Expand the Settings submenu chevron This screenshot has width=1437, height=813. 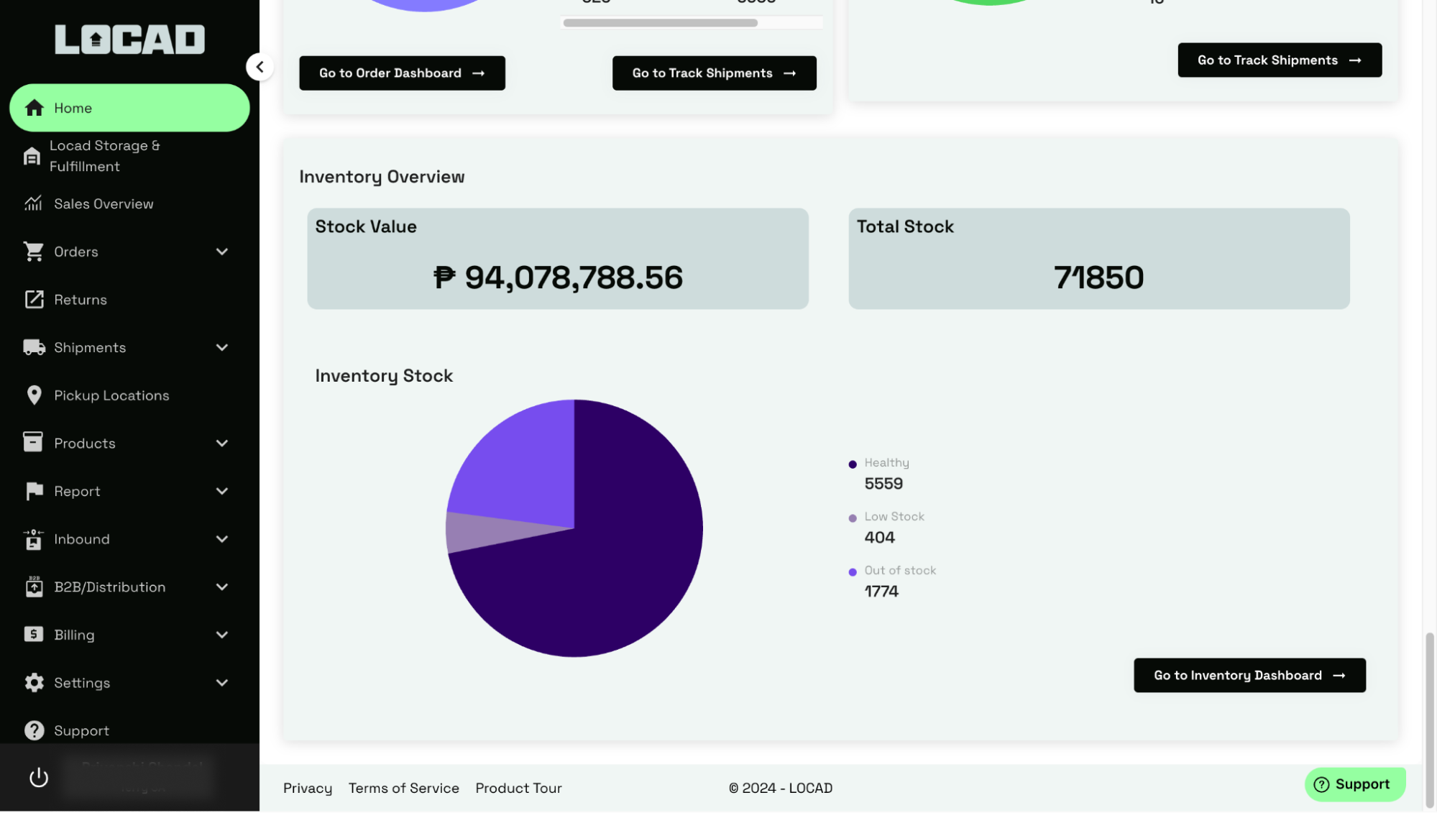click(222, 683)
